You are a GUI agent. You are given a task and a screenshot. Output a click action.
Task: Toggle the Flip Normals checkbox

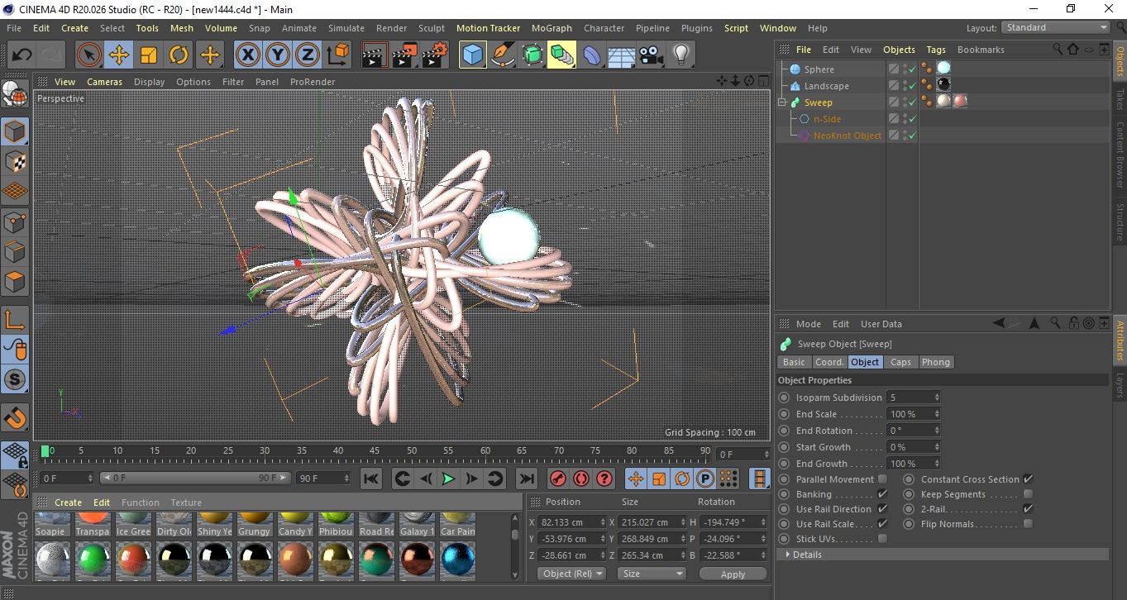pyautogui.click(x=1028, y=524)
